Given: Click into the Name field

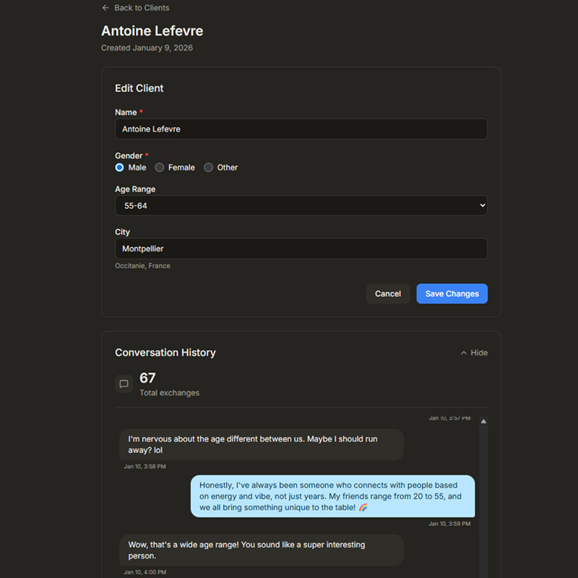Looking at the screenshot, I should [x=301, y=129].
